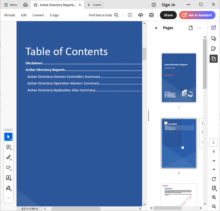Image resolution: width=220 pixels, height=211 pixels.
Task: Open the Edit menu
Action: pos(24,15)
